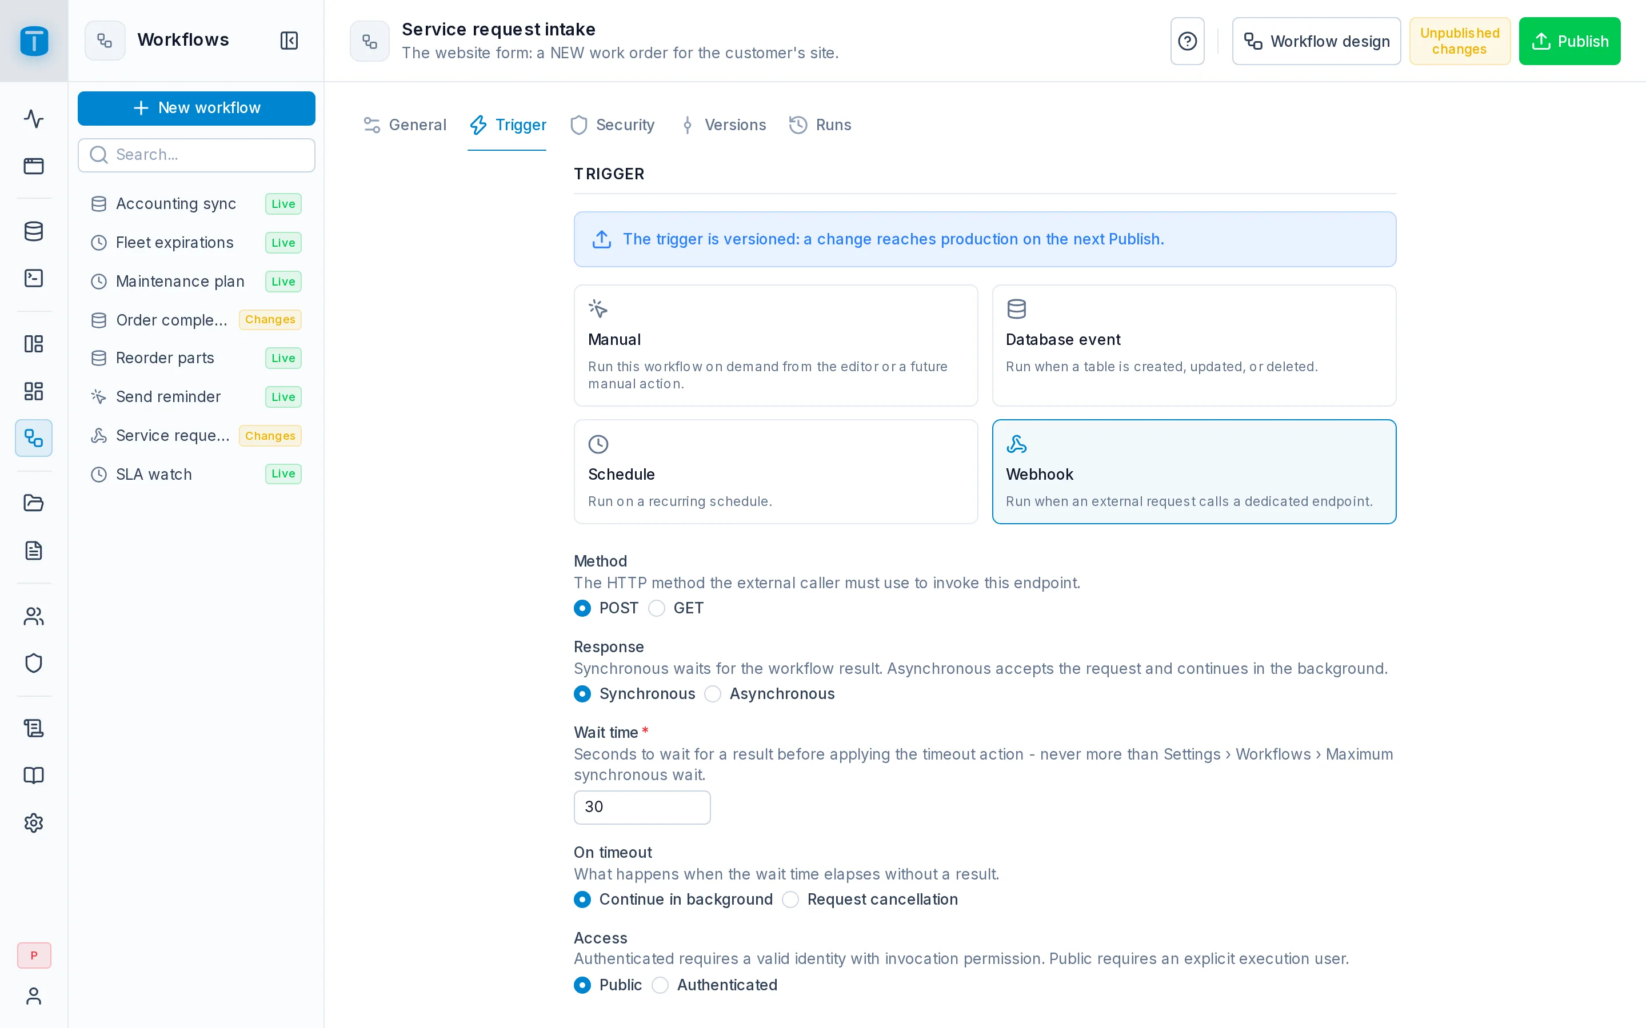Open the Send reminder workflow
The width and height of the screenshot is (1646, 1028).
click(x=197, y=397)
